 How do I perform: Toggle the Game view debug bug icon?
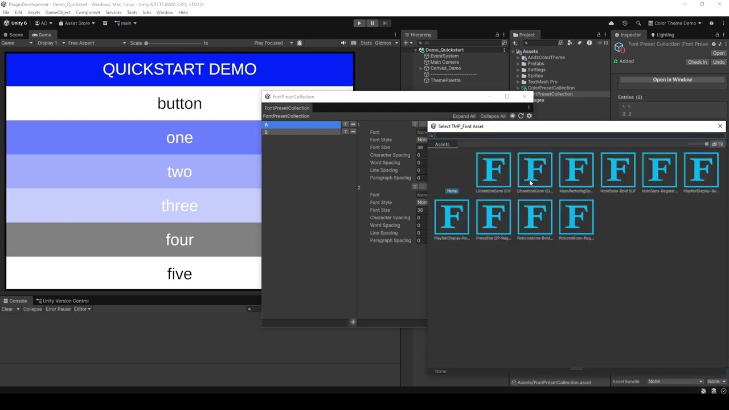[x=300, y=43]
